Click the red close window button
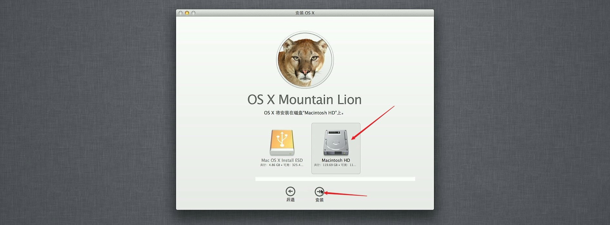 tap(181, 13)
